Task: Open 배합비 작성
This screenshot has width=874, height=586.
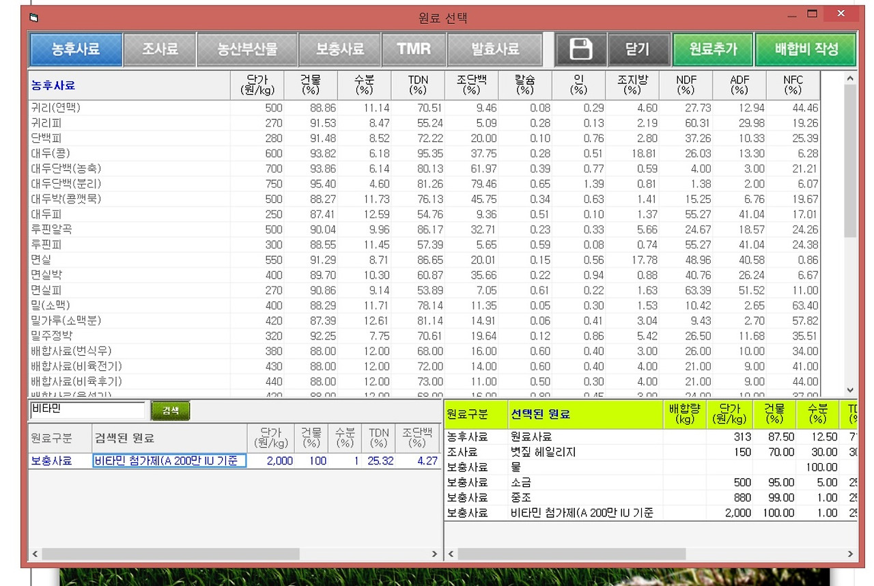Action: pyautogui.click(x=806, y=49)
